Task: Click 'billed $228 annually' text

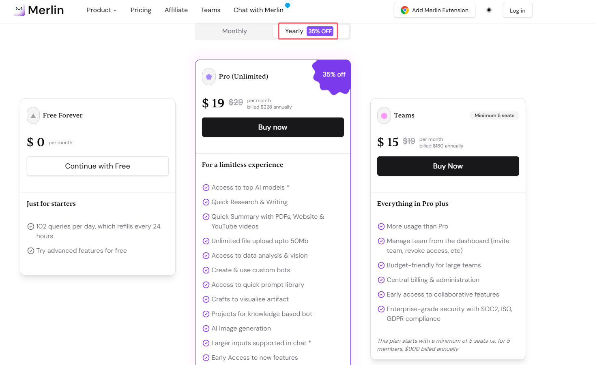Action: point(269,107)
